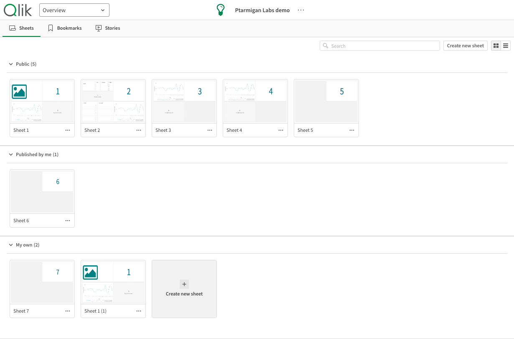Open the Sheet 1 thumbnail in Public
Viewport: 514px width, 339px height.
point(42,102)
